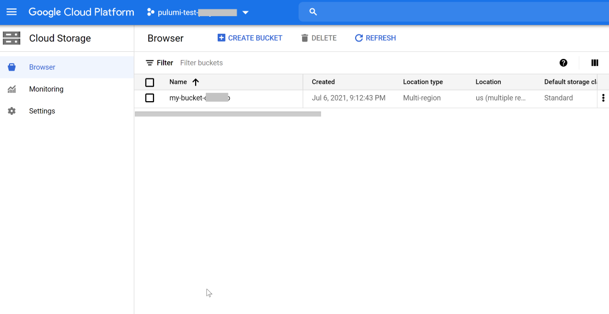Click the us (multiple re... location cell

click(501, 98)
